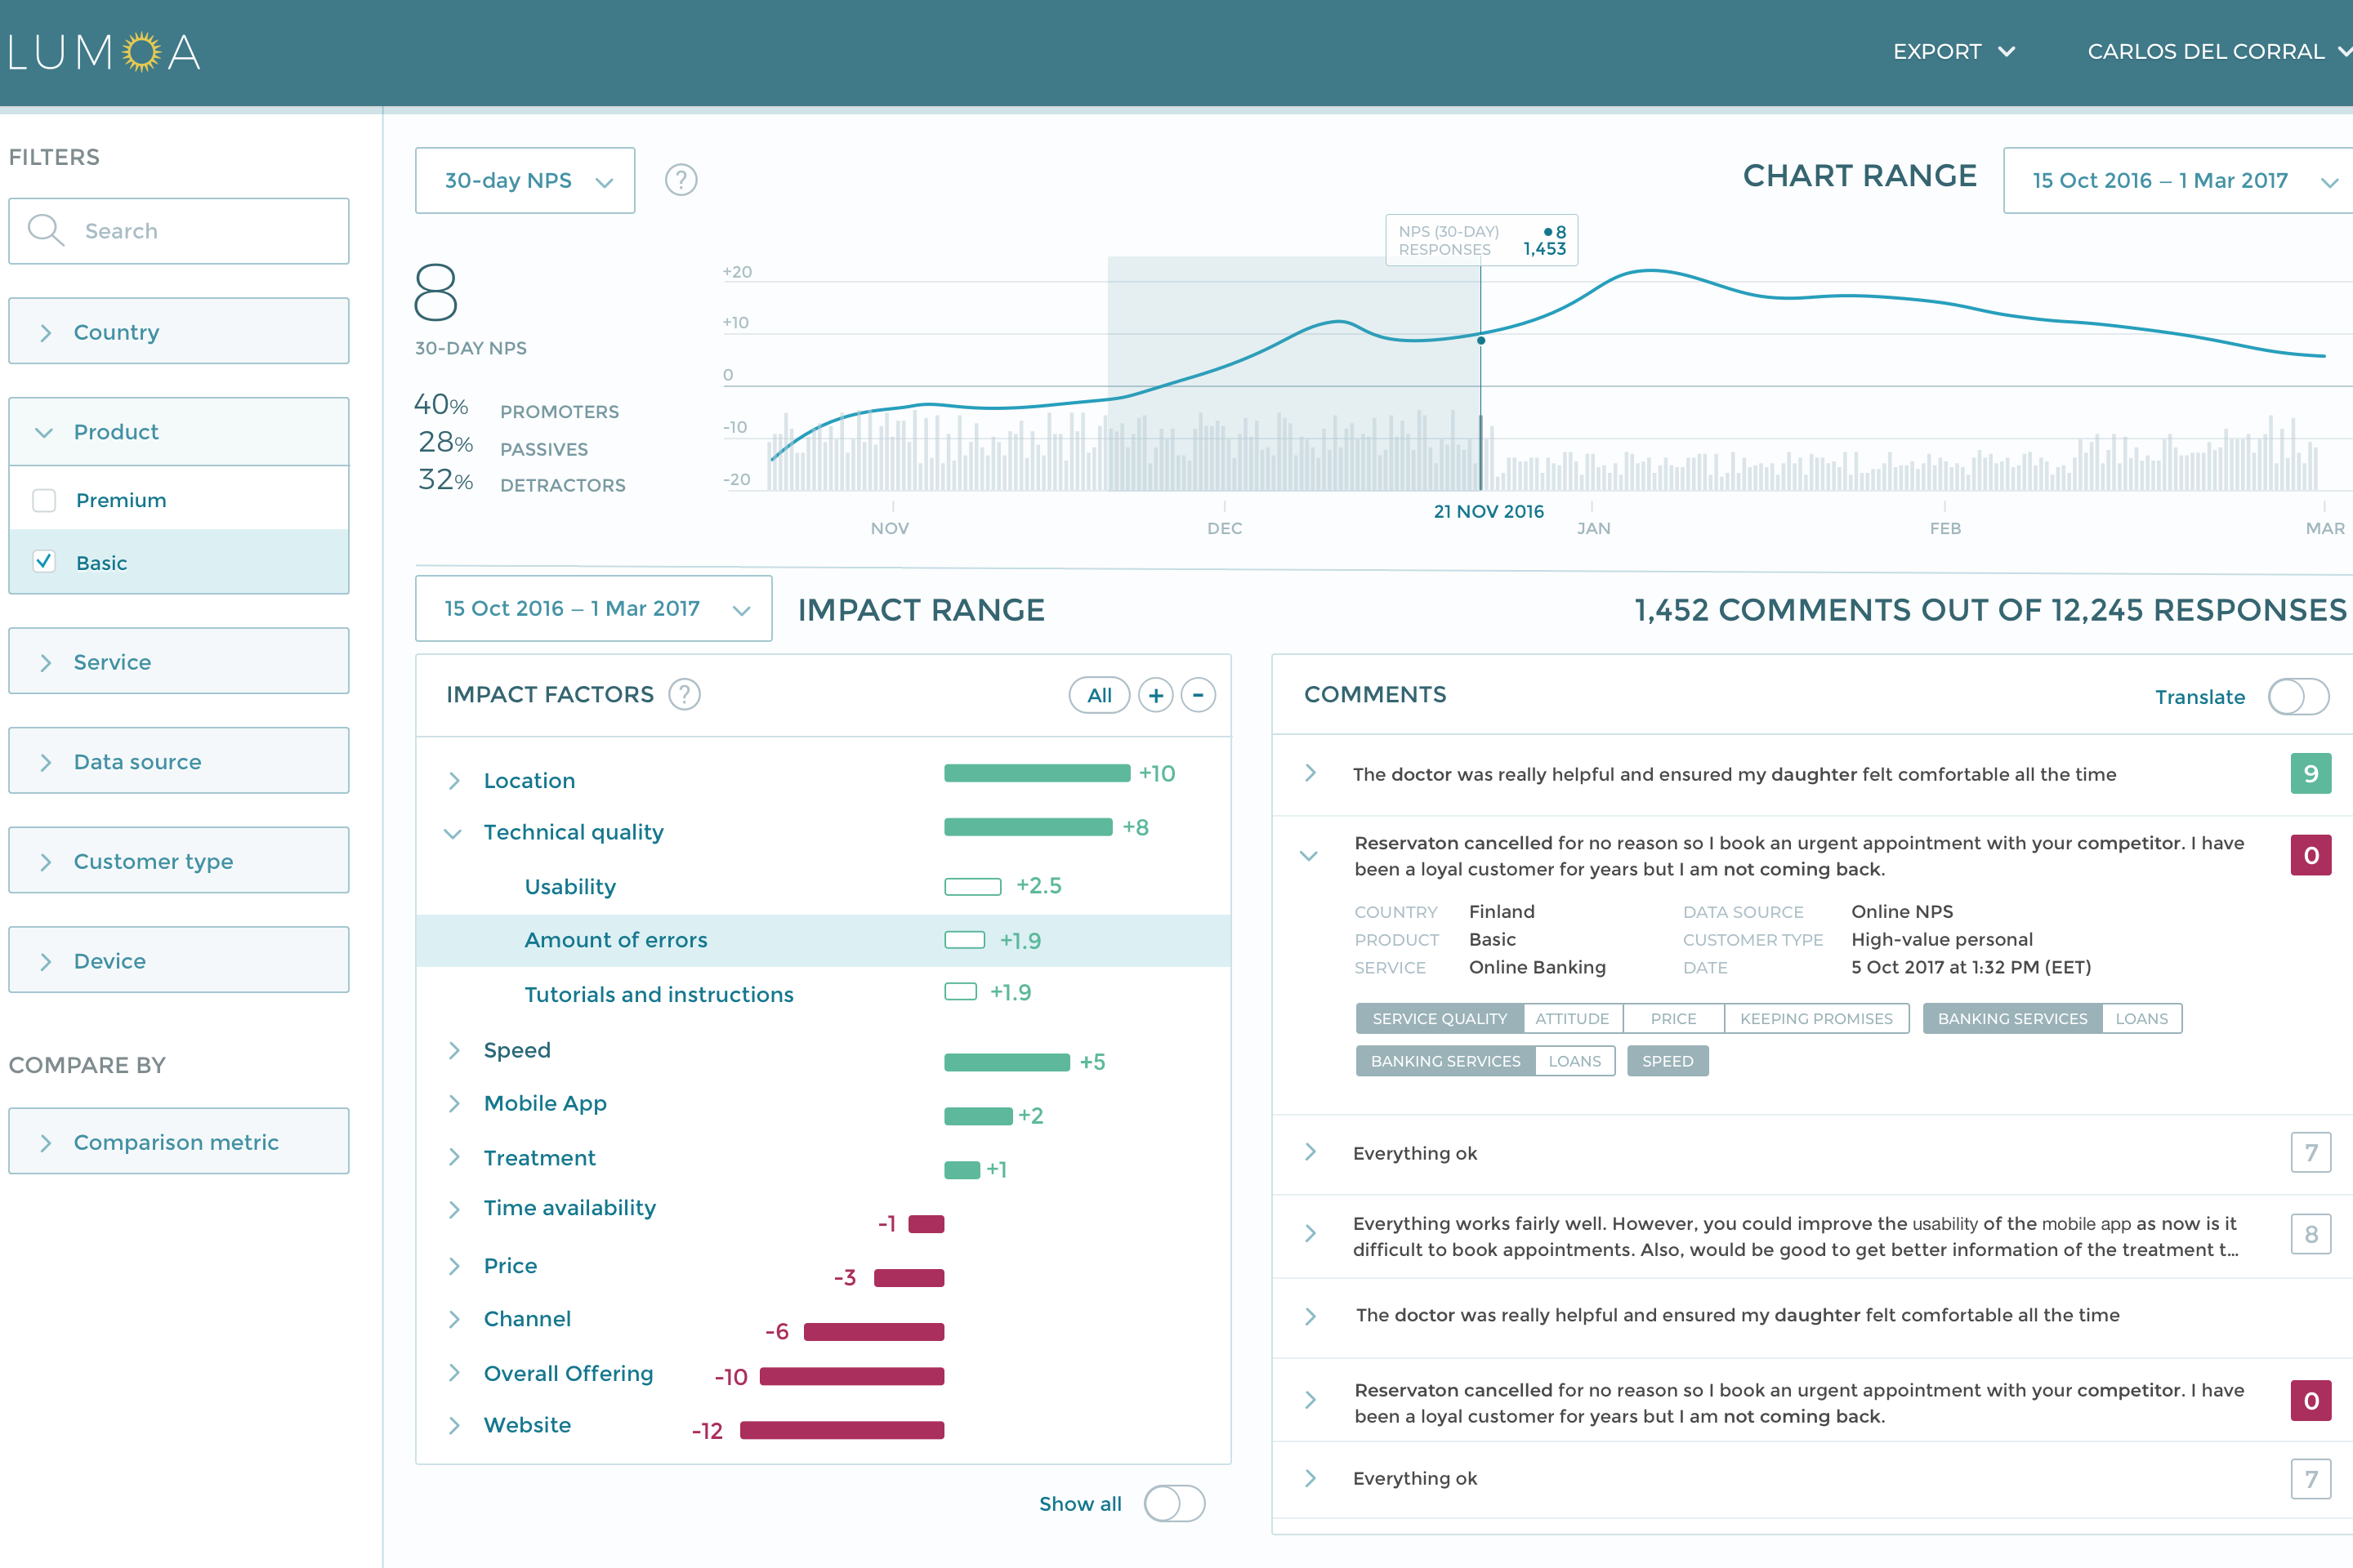Zoom out on impact factors list
This screenshot has height=1568, width=2353.
click(x=1199, y=694)
